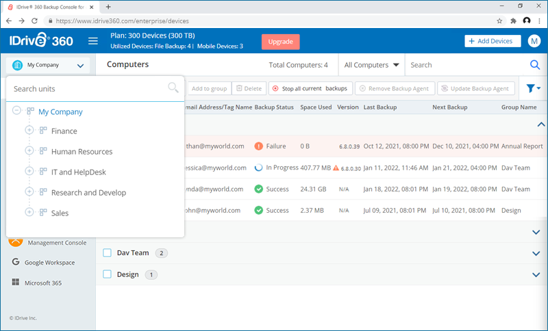Click the Microsoft 365 grid icon

(15, 282)
